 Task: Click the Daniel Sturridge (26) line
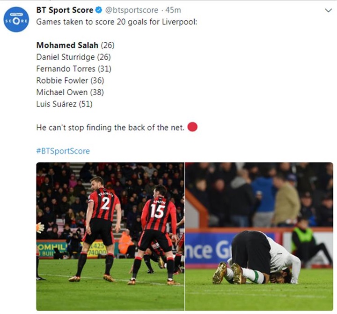(73, 57)
